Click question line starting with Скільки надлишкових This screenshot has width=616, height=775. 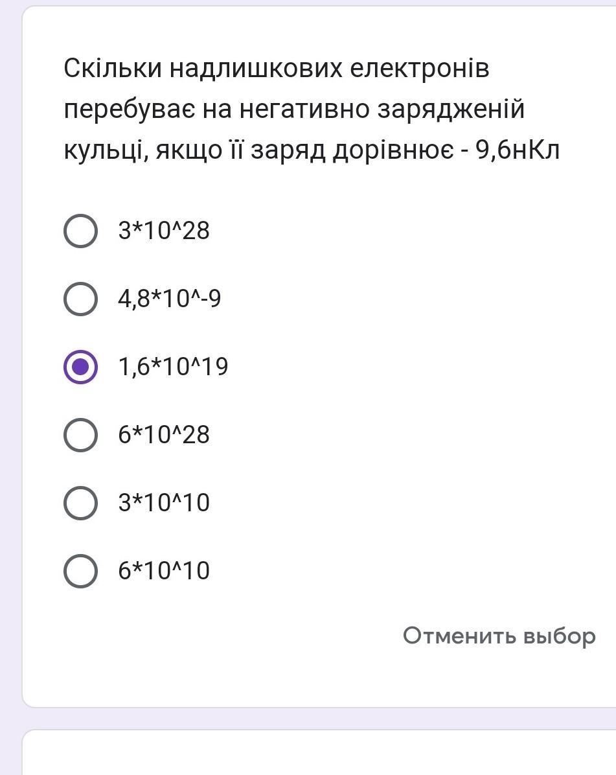coord(277,68)
